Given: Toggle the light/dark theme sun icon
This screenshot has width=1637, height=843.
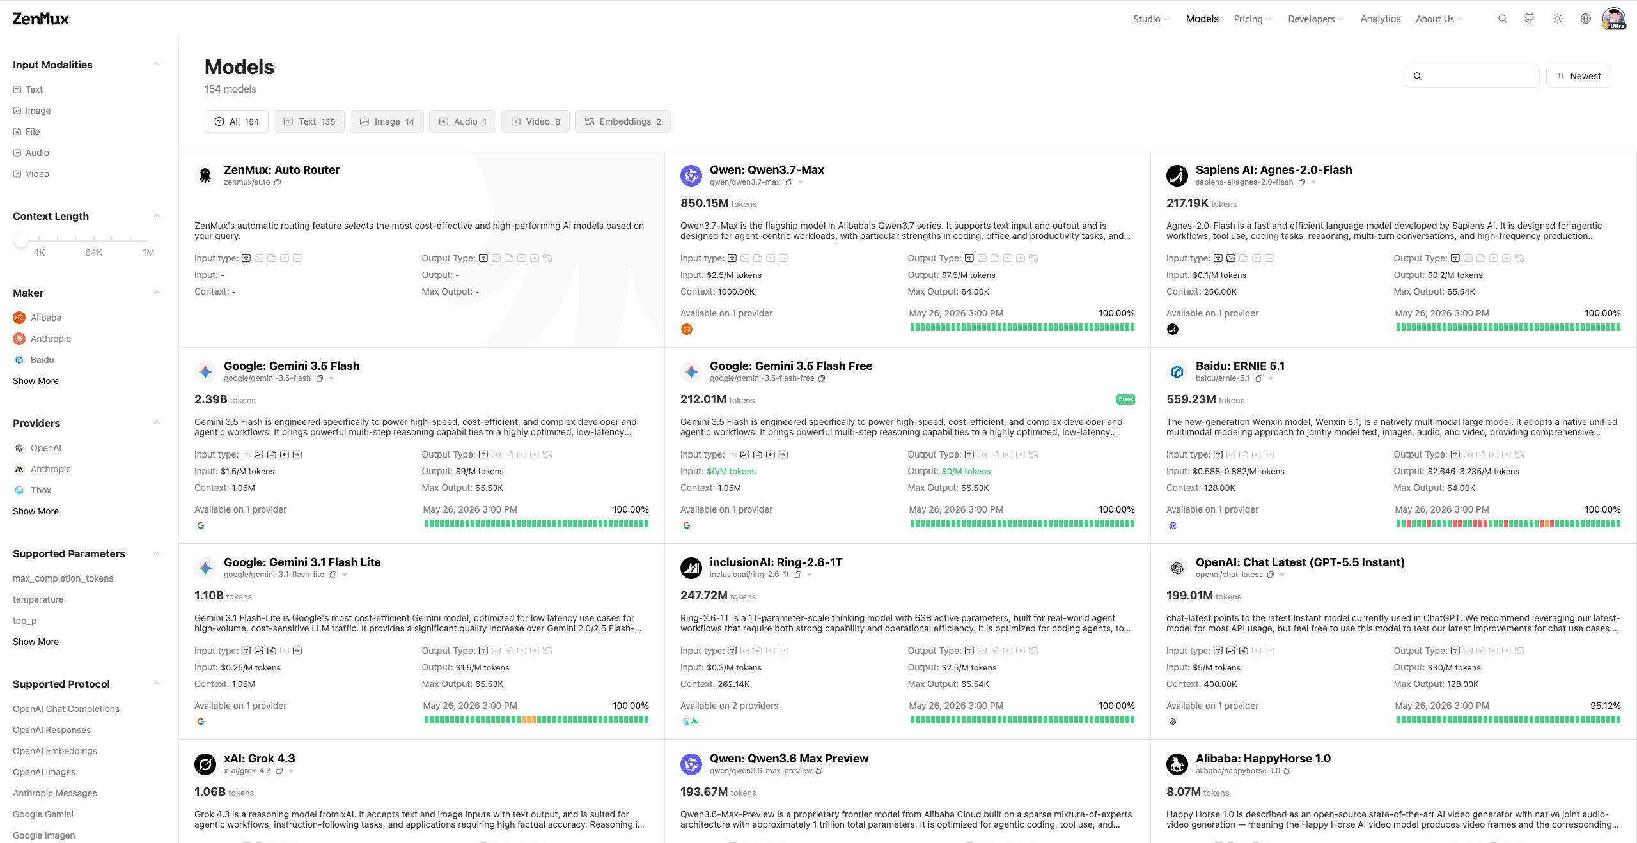Looking at the screenshot, I should pos(1558,19).
